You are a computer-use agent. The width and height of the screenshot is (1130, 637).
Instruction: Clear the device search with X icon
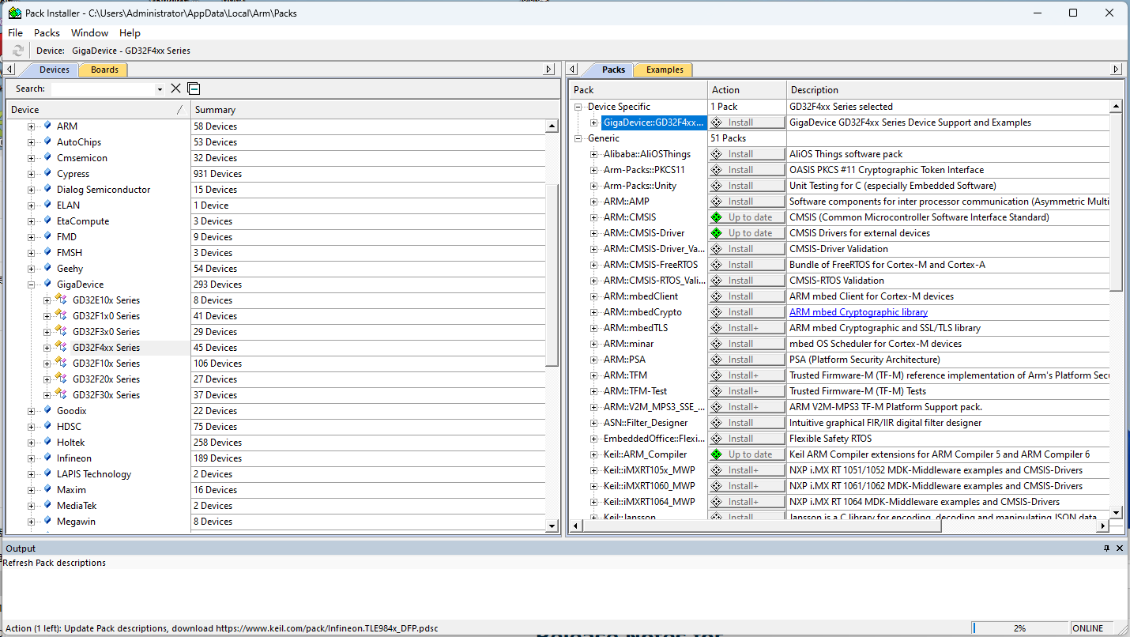coord(176,89)
